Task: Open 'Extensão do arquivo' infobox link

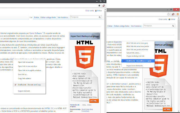Action: tap(75, 106)
